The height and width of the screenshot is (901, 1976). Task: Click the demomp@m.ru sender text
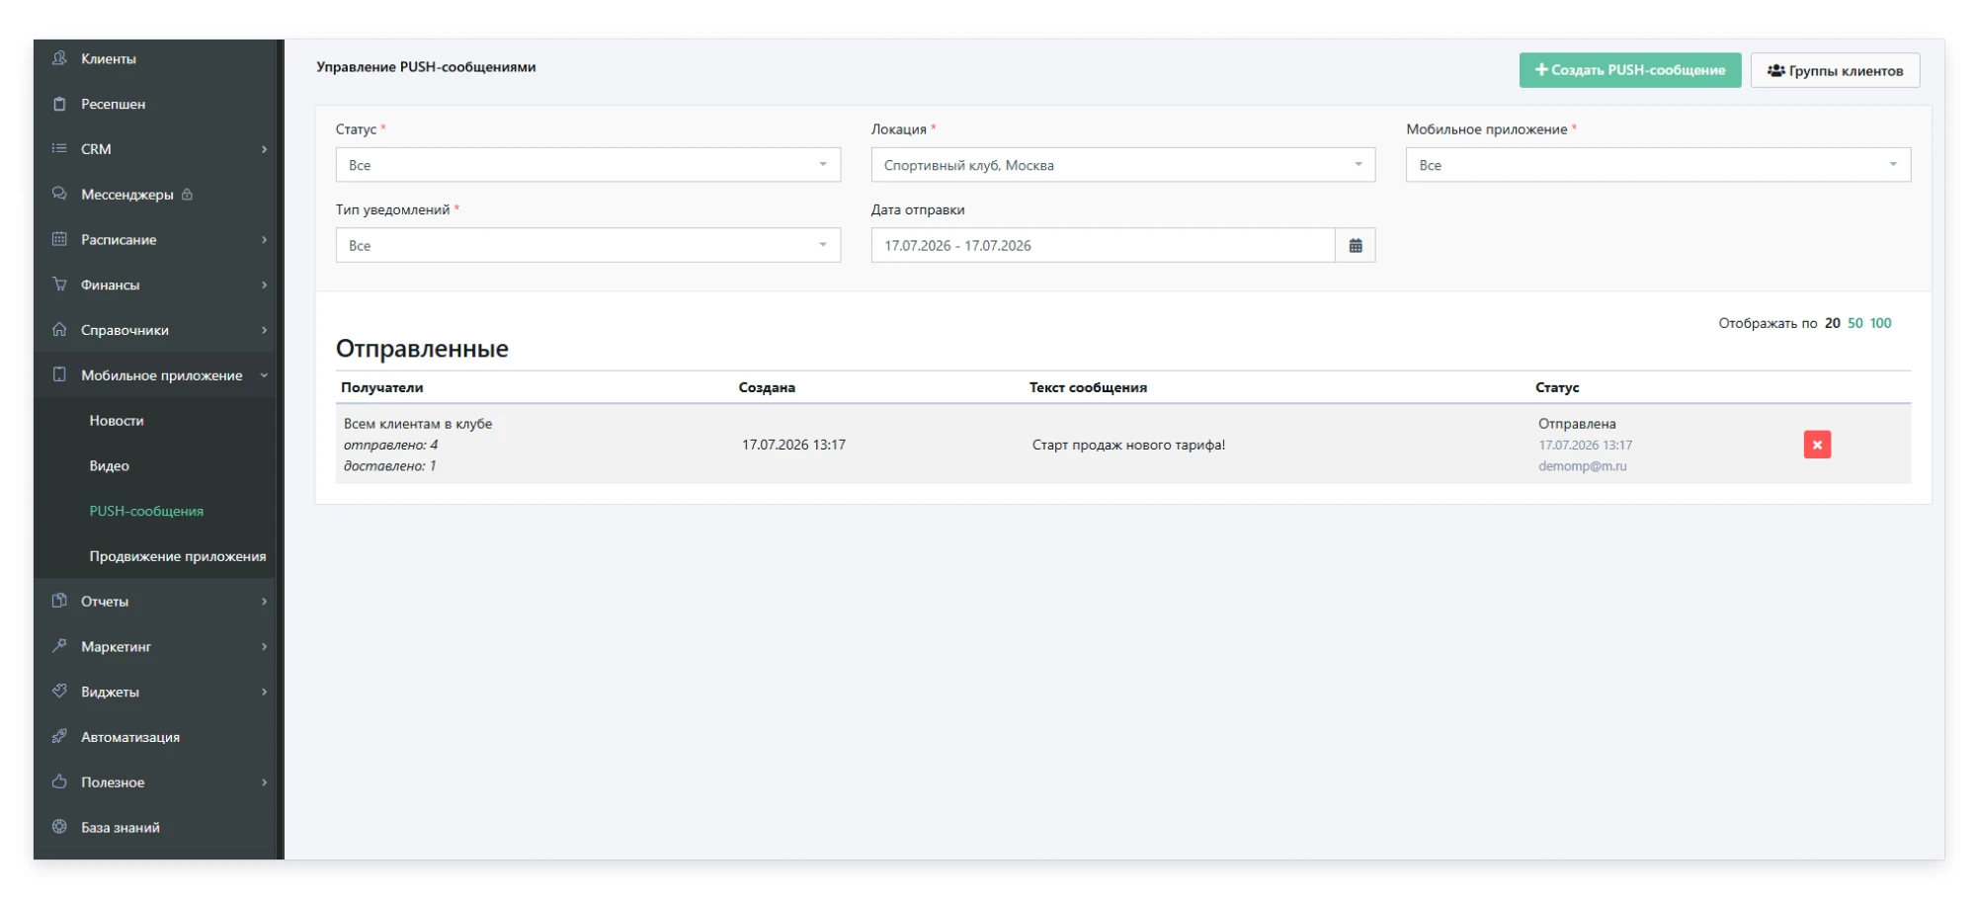point(1582,466)
